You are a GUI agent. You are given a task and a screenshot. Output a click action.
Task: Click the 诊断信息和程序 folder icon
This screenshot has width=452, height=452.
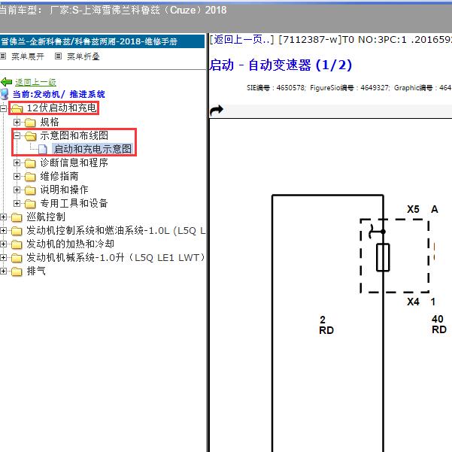(30, 163)
